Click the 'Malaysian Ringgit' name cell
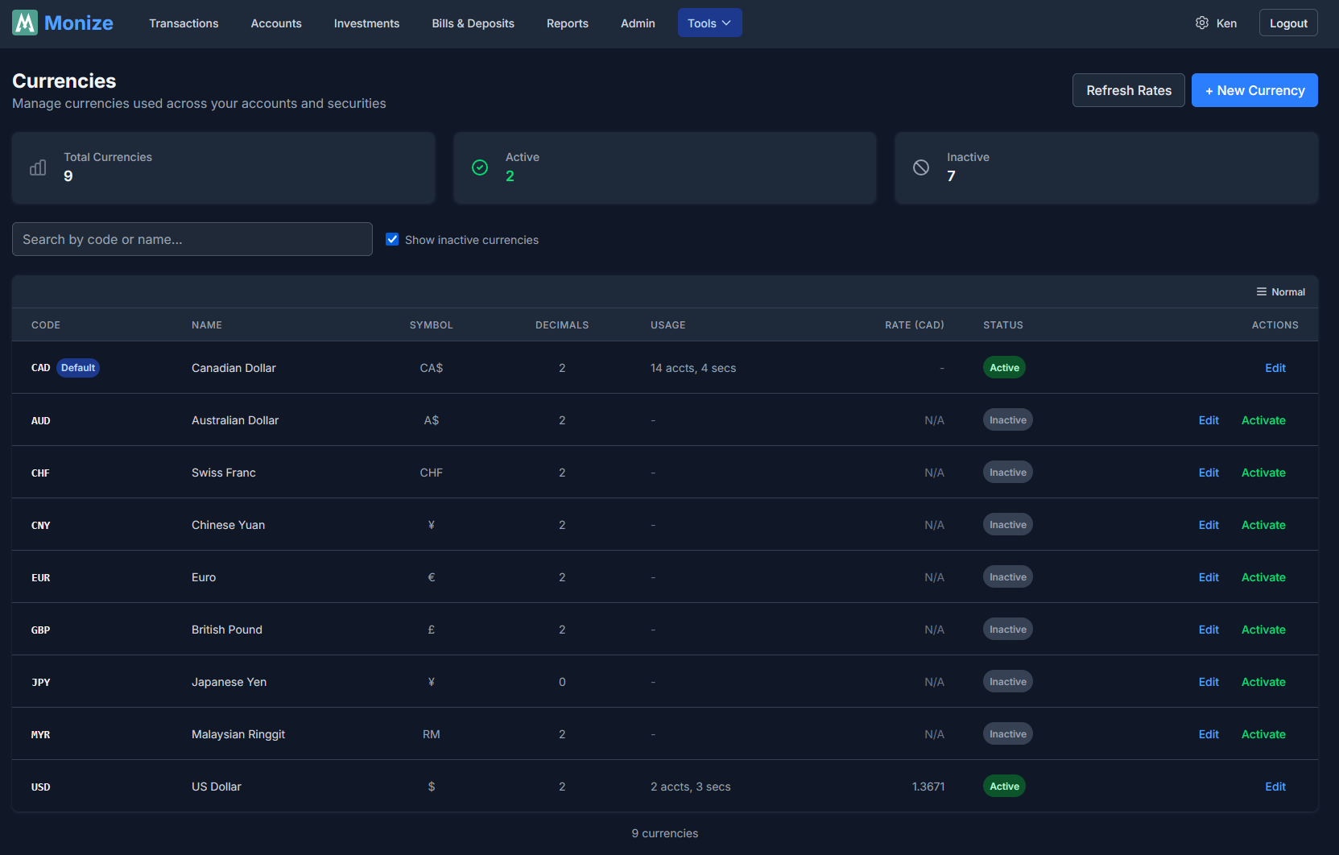 (x=238, y=734)
